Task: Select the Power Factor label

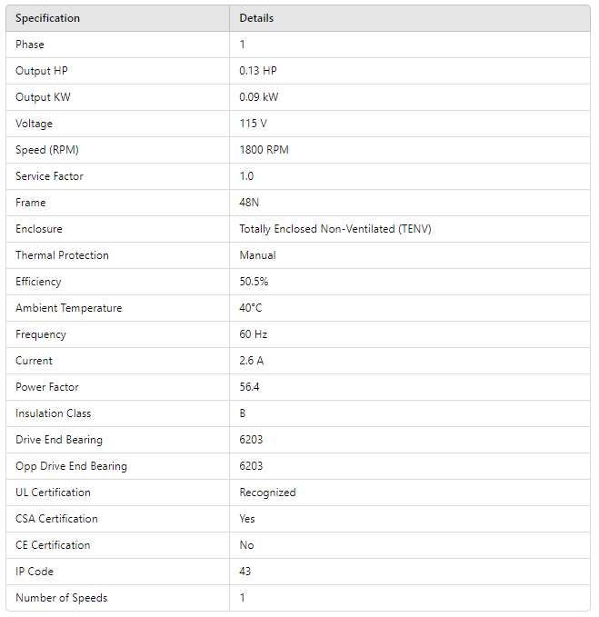Action: pos(47,387)
